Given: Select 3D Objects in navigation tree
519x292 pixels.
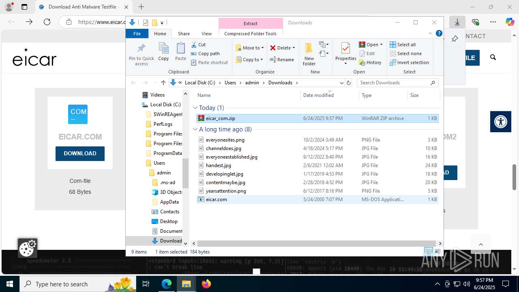Looking at the screenshot, I should coord(167,192).
